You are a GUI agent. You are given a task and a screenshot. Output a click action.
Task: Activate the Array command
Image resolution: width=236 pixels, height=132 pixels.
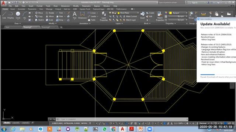click(x=60, y=20)
